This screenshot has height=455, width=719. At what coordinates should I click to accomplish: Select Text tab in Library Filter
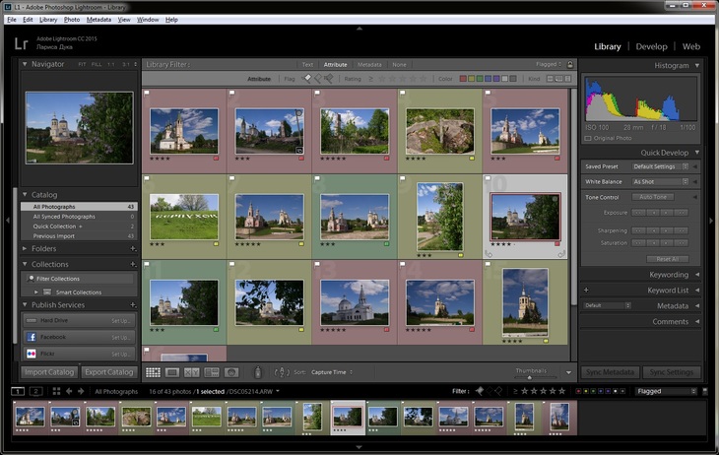click(307, 65)
